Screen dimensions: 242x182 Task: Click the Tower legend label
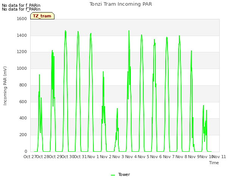124,174
